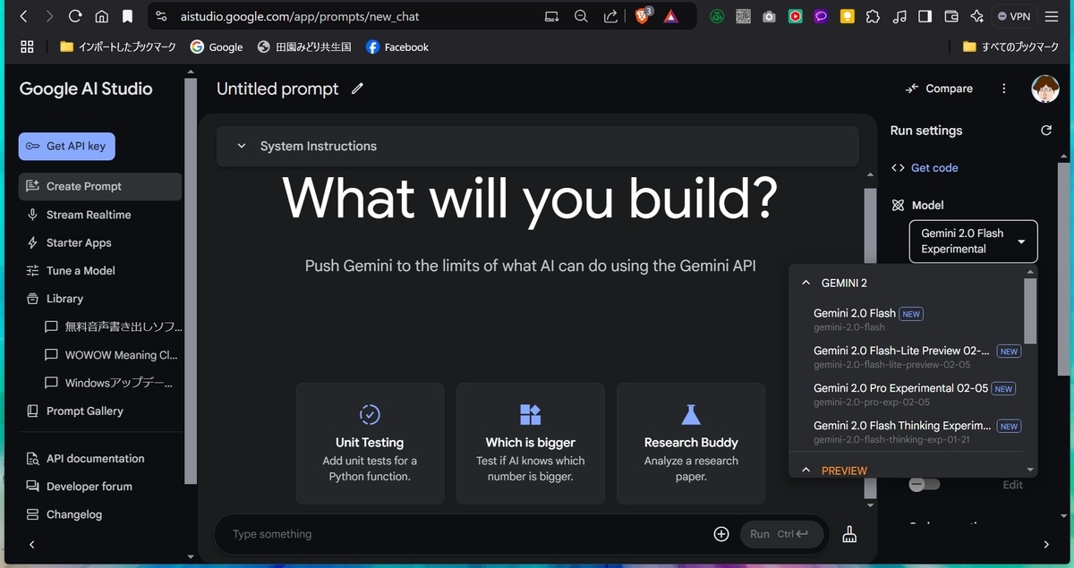This screenshot has height=568, width=1074.
Task: Open the apps grid icon in bookmarks bar
Action: click(27, 47)
